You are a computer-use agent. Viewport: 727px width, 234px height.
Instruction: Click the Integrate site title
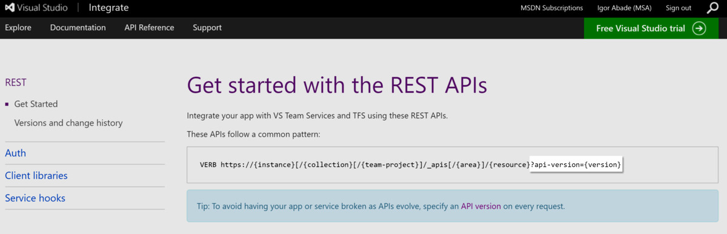pyautogui.click(x=108, y=8)
